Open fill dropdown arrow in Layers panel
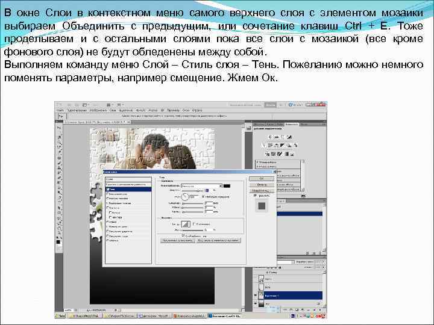 pyautogui.click(x=324, y=267)
